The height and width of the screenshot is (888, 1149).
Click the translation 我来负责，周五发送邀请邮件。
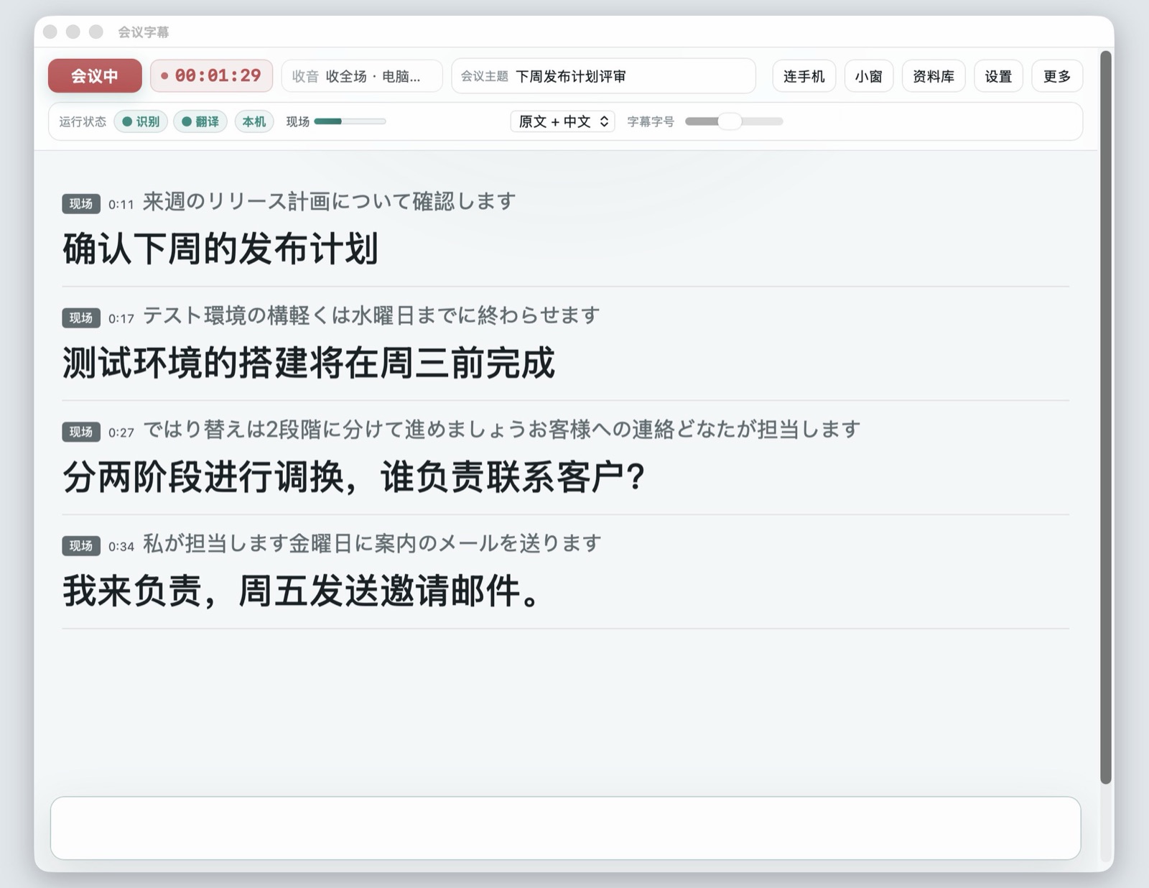[302, 591]
